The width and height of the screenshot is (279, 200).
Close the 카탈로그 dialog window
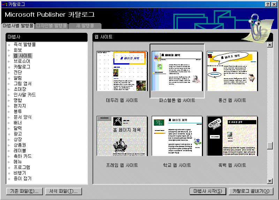[x=274, y=5]
